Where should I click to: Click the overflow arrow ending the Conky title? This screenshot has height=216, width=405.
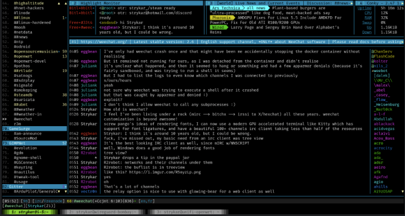pyautogui.click(x=403, y=3)
